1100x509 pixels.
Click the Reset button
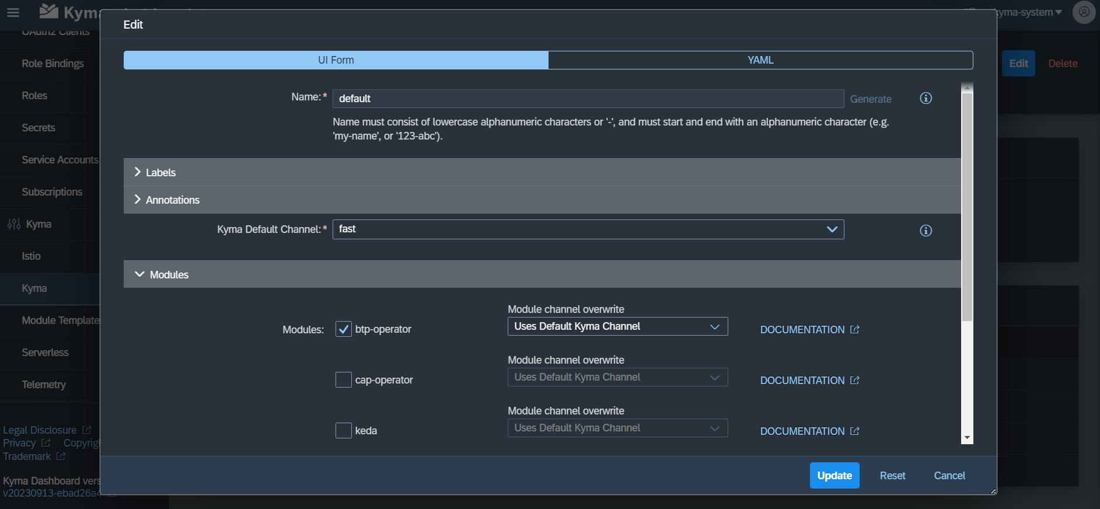tap(892, 476)
